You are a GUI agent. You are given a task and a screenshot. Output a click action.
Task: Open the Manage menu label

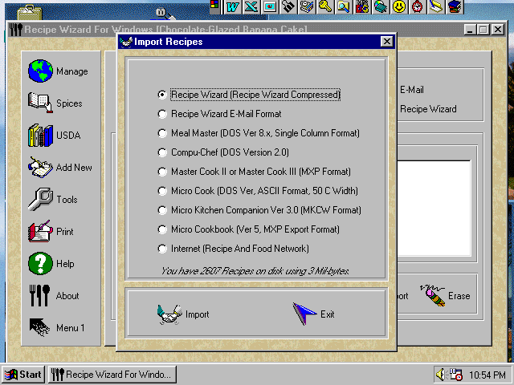[72, 71]
